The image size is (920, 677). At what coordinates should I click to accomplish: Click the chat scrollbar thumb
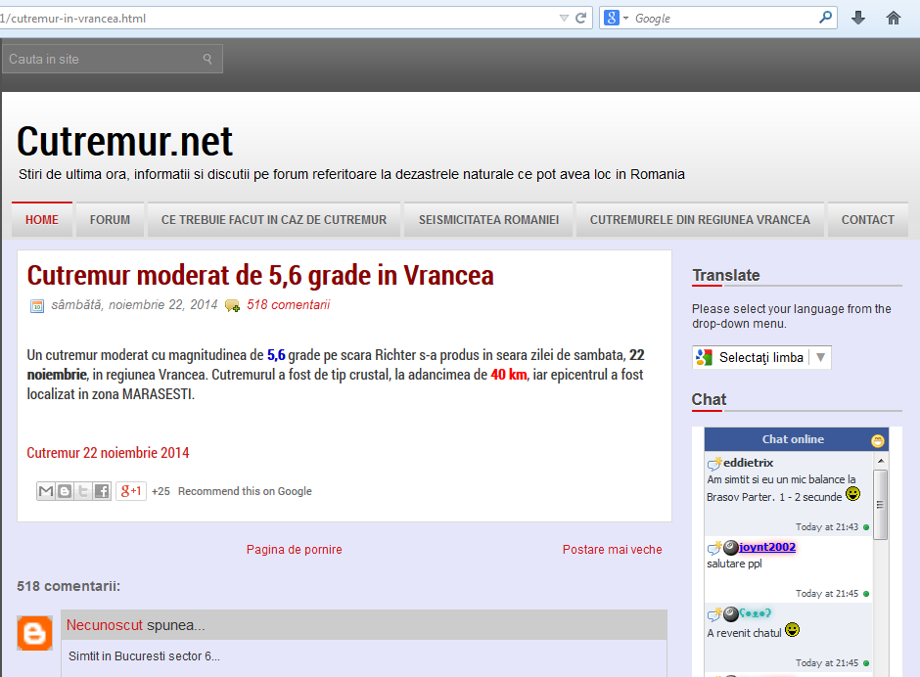tap(880, 505)
